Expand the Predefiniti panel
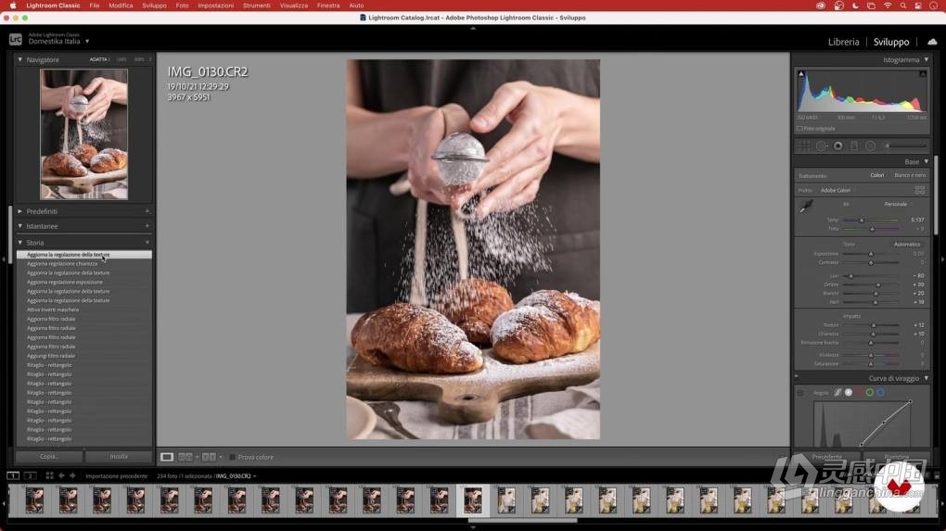Screen dimensions: 946x531 pyautogui.click(x=20, y=211)
